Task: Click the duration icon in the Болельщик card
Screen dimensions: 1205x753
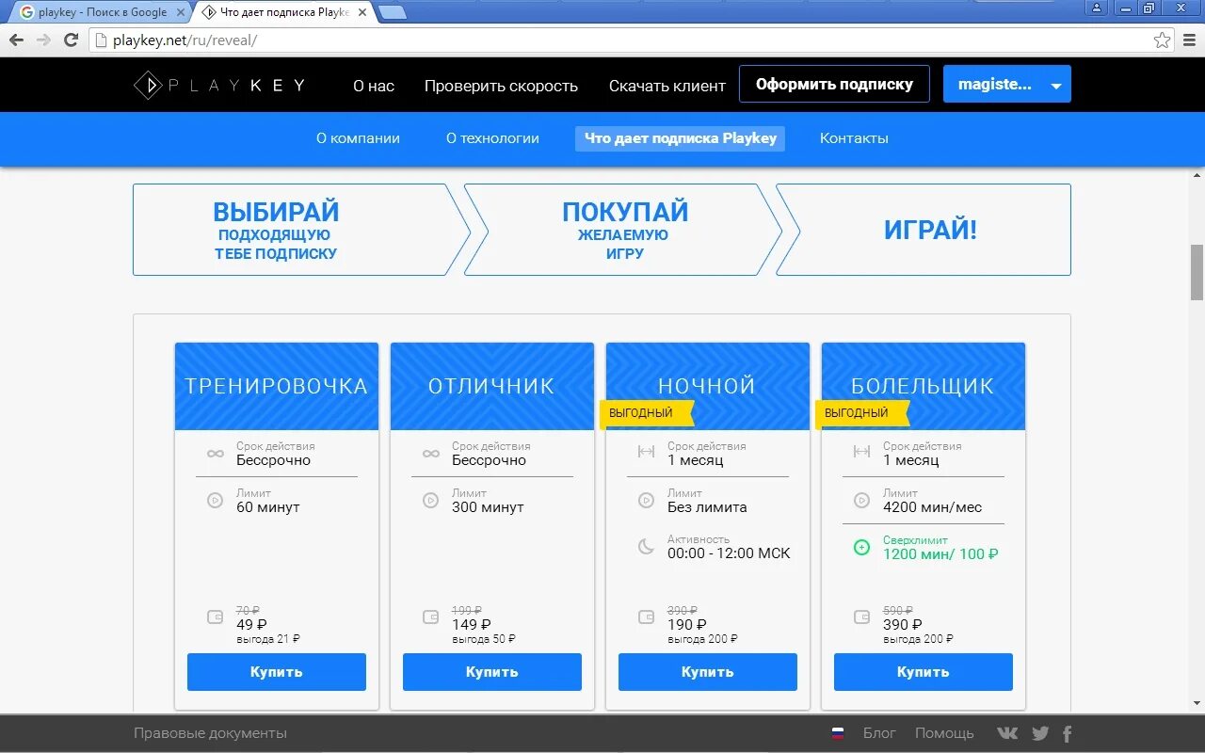Action: [x=861, y=452]
